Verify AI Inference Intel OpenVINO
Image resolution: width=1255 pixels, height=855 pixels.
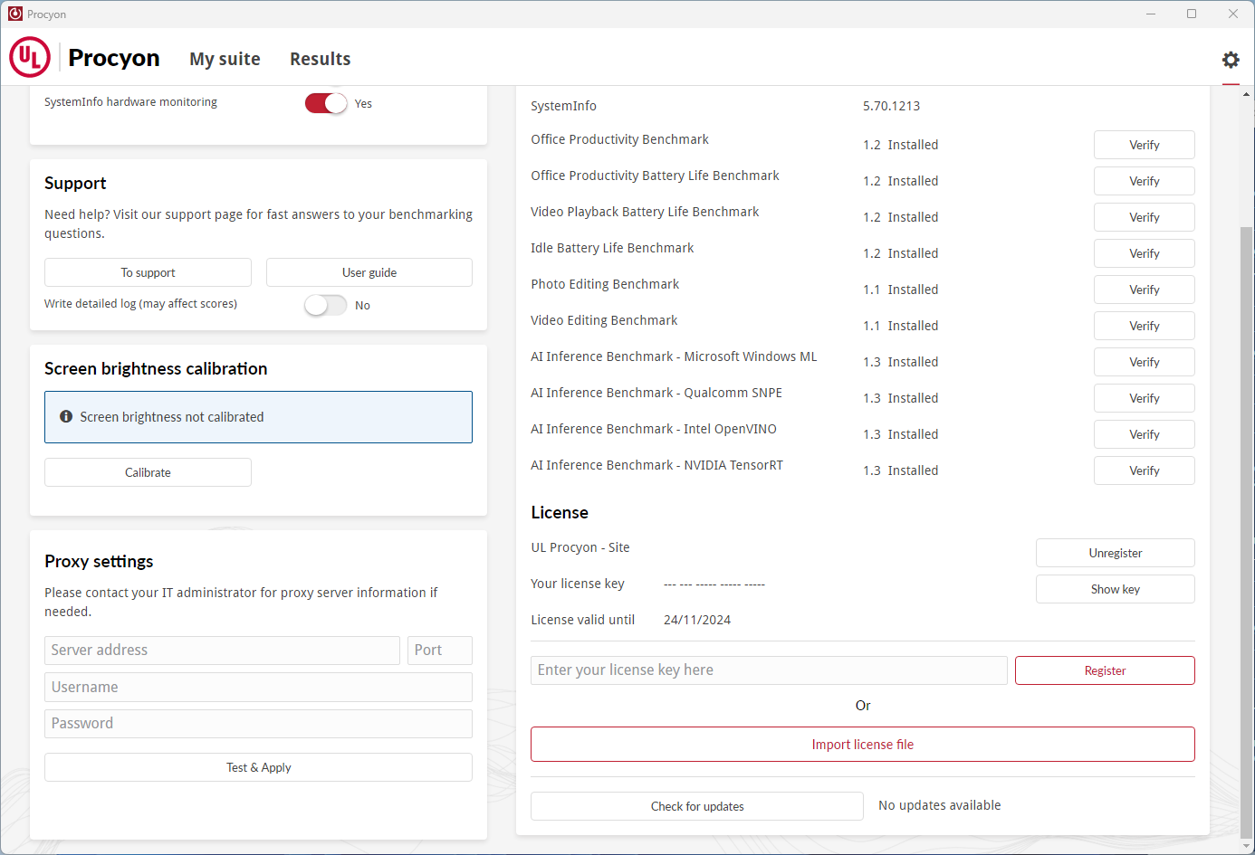click(1145, 434)
